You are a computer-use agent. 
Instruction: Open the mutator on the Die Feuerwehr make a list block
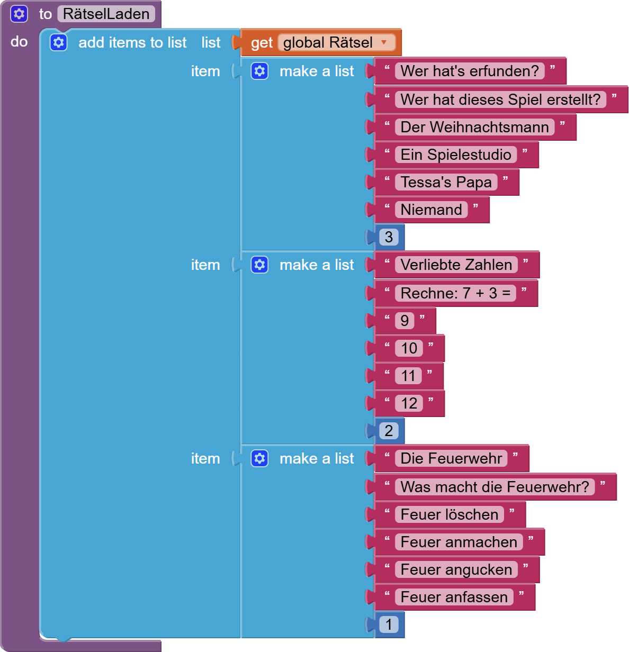click(259, 459)
